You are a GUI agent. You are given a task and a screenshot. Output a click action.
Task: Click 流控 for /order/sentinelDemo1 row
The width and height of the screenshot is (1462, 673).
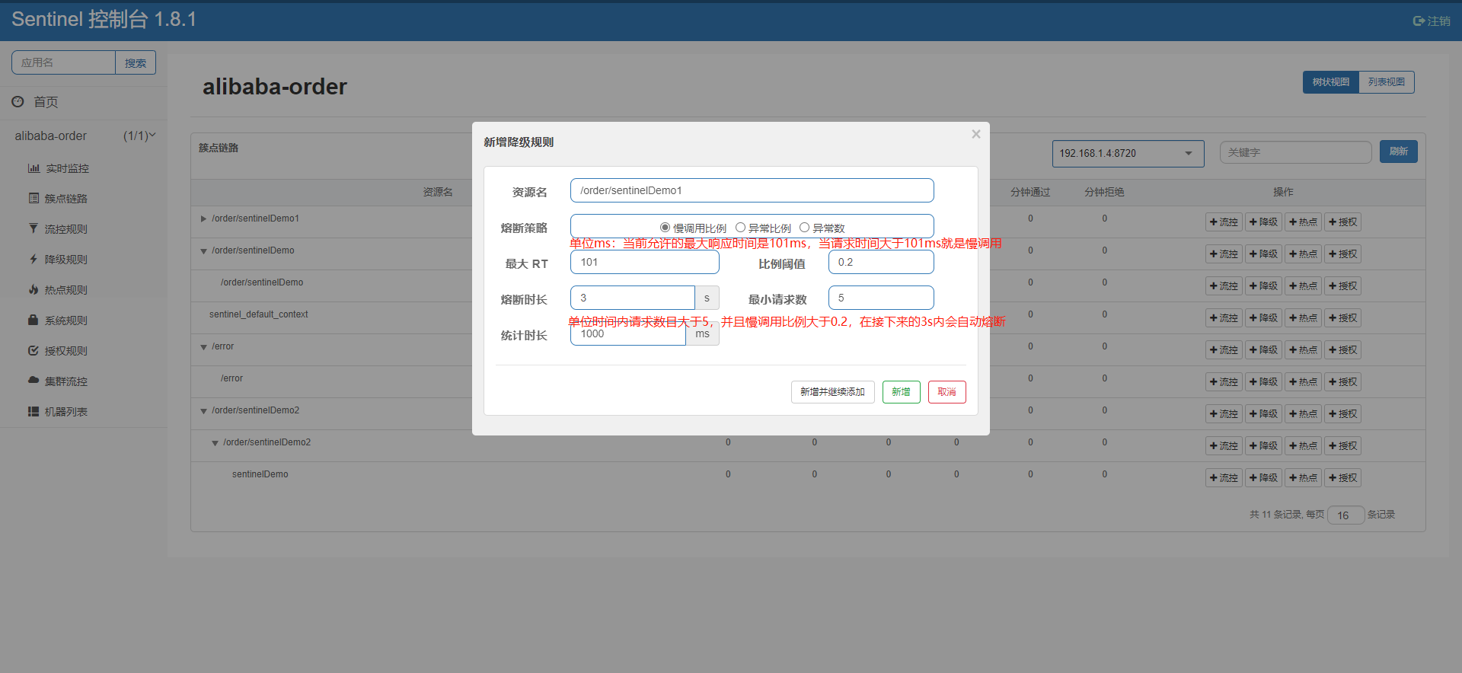1224,222
